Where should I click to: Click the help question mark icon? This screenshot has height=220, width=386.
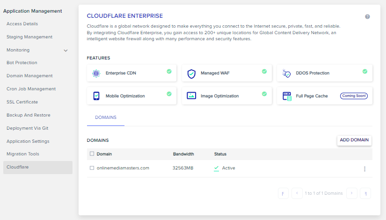[367, 16]
